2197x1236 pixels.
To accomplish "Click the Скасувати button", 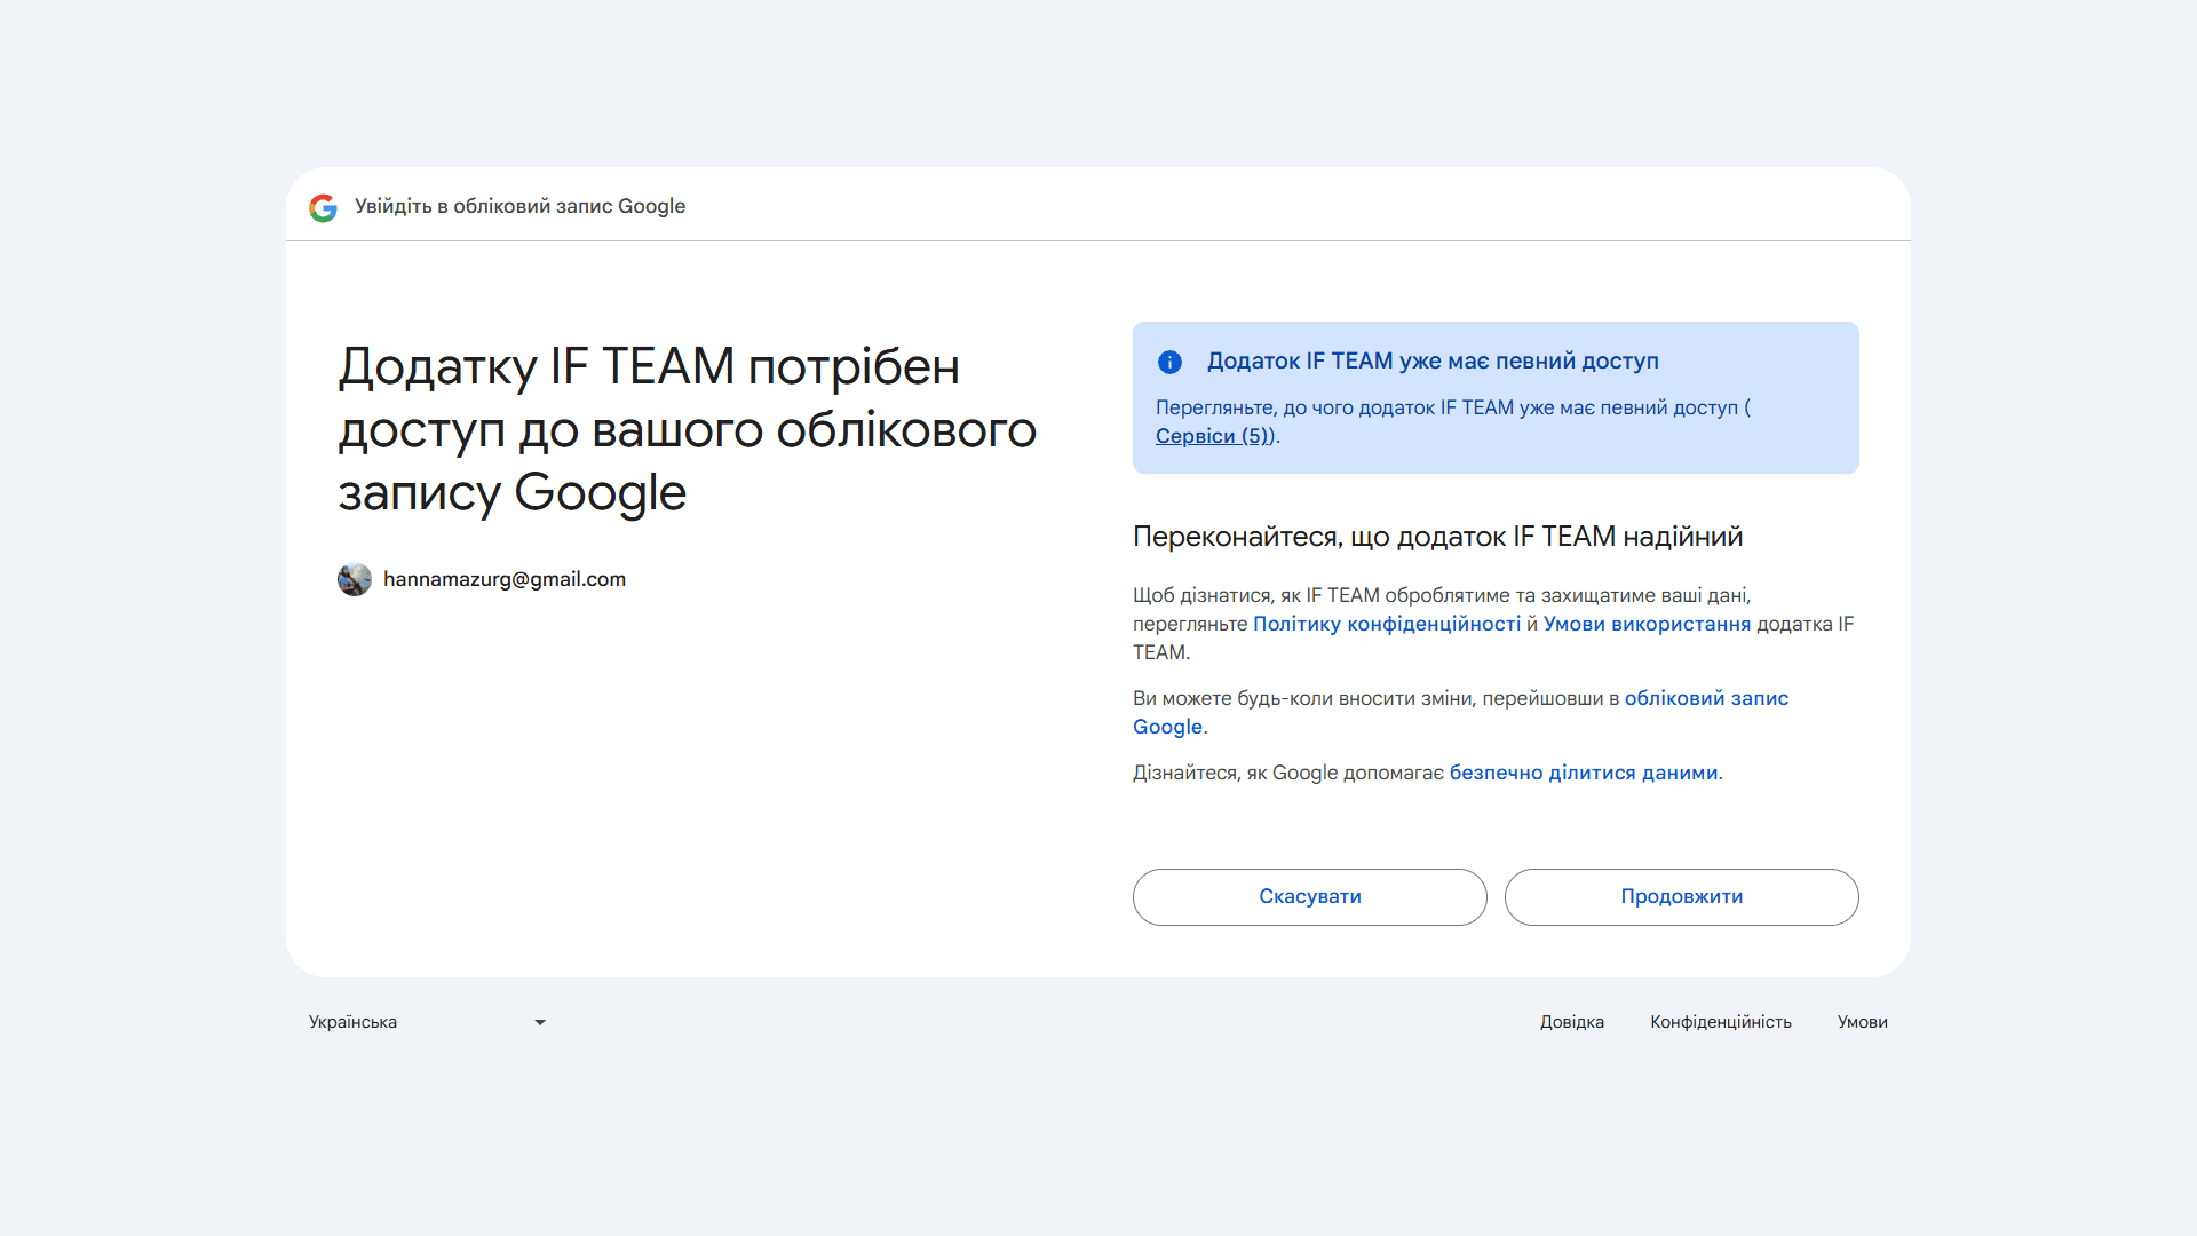I will click(x=1309, y=897).
